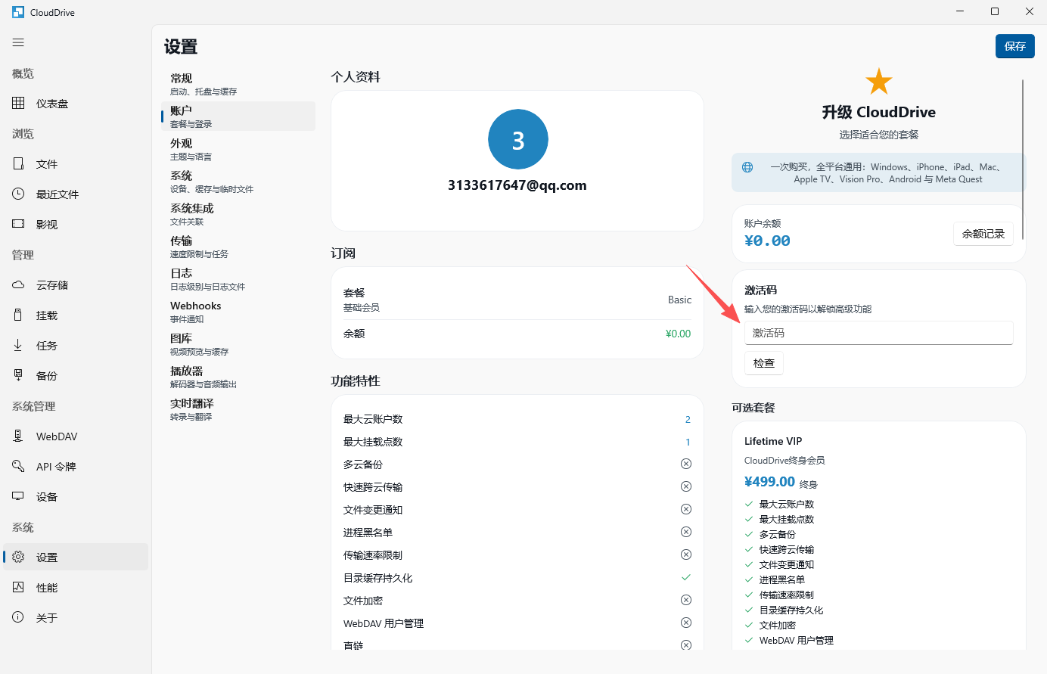Click the ¥499.00 Lifetime VIP price
This screenshot has height=674, width=1047.
click(x=769, y=482)
